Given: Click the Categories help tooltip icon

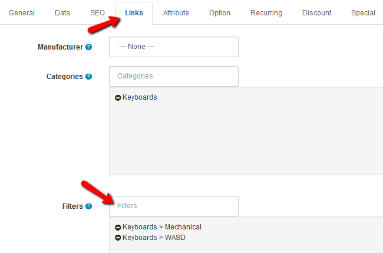Looking at the screenshot, I should tap(88, 77).
